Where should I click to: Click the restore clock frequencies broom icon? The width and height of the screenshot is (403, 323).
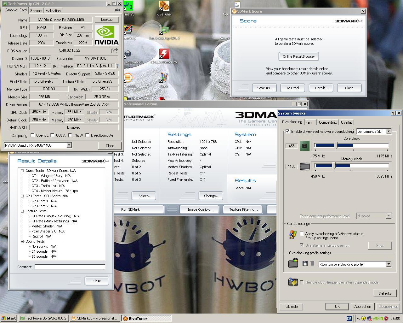pos(293,282)
